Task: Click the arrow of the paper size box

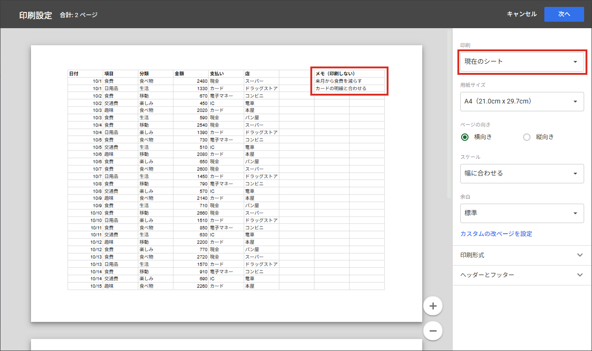Action: [x=575, y=102]
